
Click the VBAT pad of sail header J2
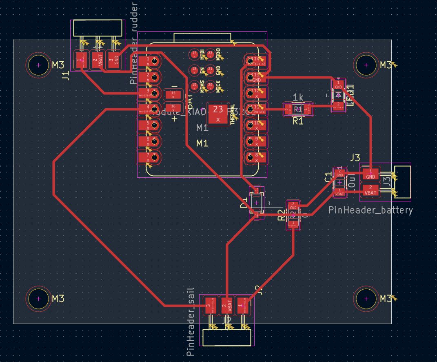(226, 306)
